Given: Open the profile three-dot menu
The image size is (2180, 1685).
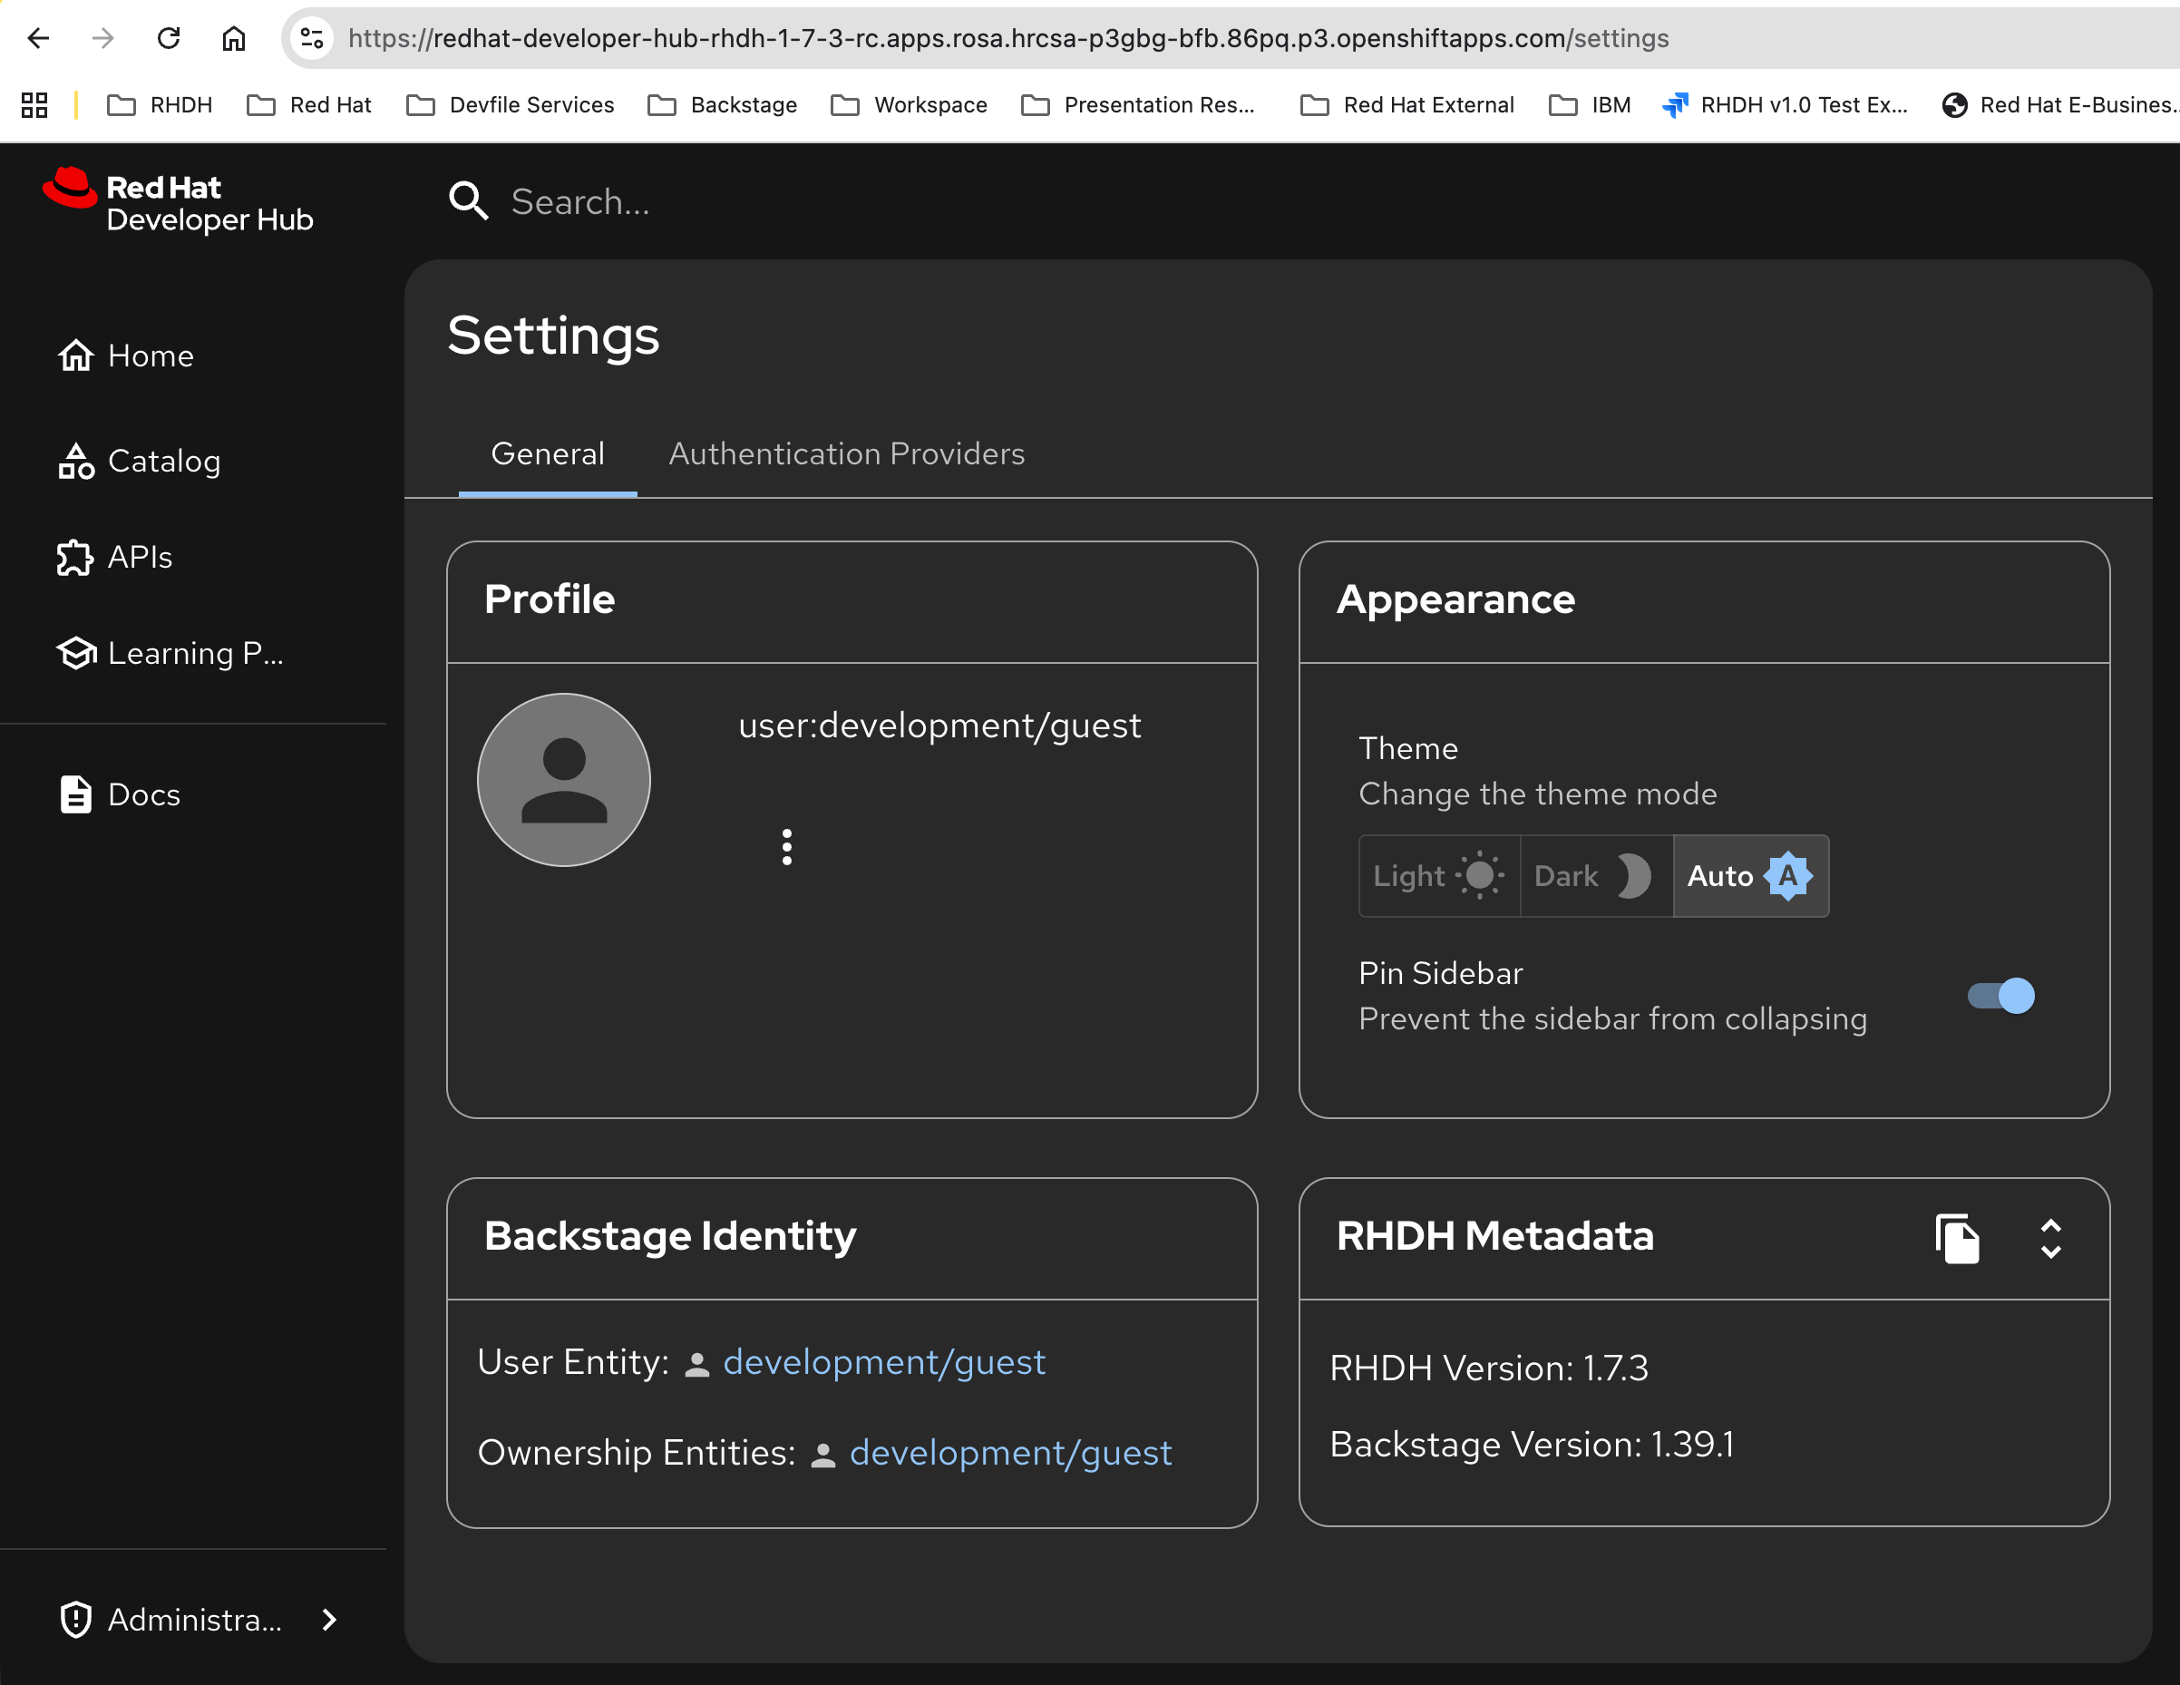Looking at the screenshot, I should (x=786, y=846).
